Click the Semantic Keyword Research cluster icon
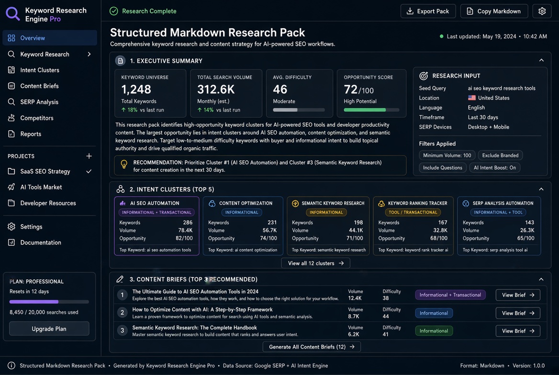Screen dimensions: 559x375 [295, 203]
